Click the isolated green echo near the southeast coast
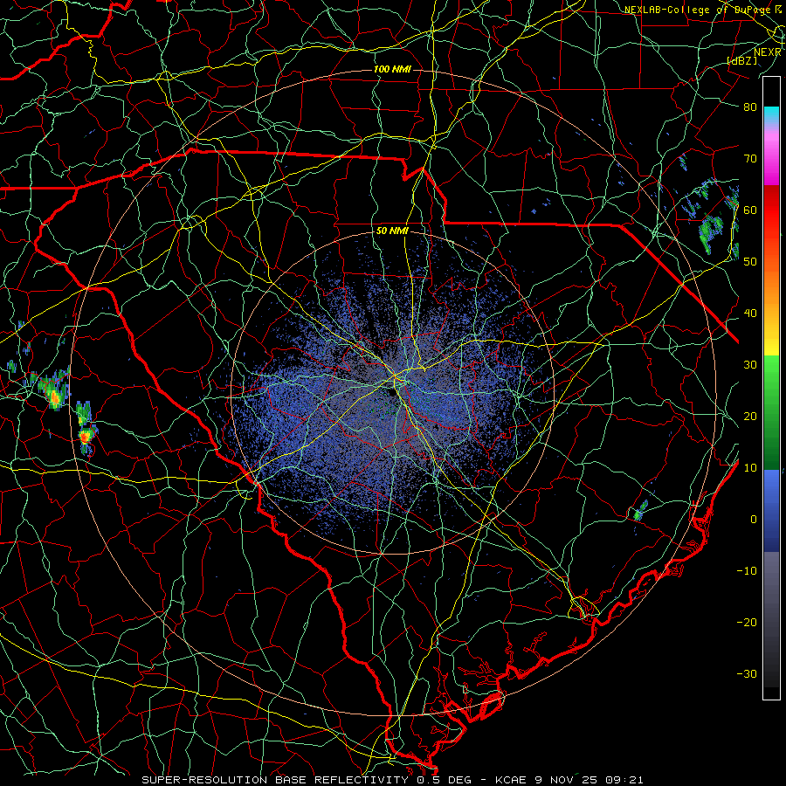The image size is (786, 786). (639, 511)
